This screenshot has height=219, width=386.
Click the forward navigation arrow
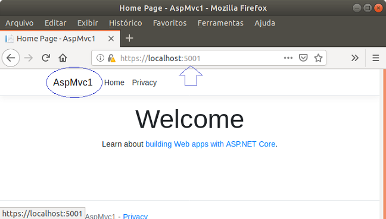[29, 58]
